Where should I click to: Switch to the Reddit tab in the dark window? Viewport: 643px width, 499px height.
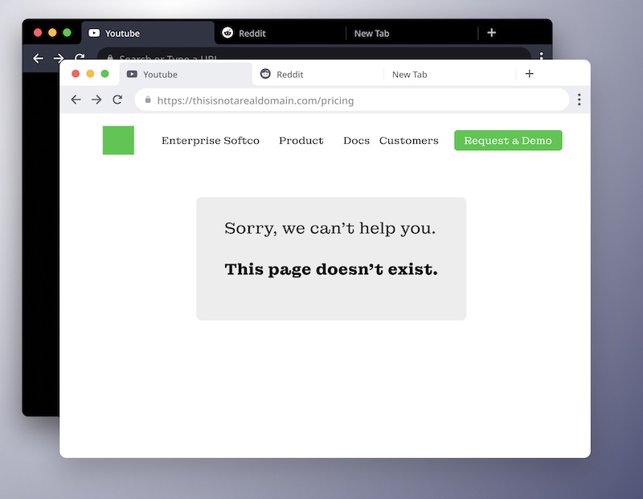(252, 34)
